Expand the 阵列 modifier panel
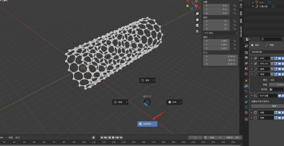This screenshot has height=146, width=284. (252, 58)
